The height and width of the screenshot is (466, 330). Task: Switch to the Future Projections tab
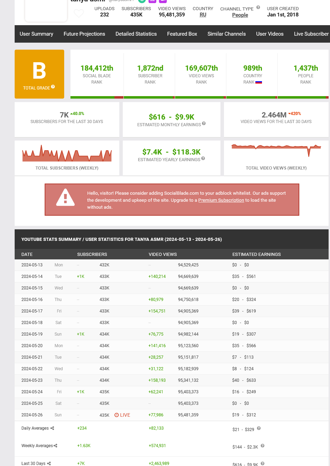(x=84, y=34)
